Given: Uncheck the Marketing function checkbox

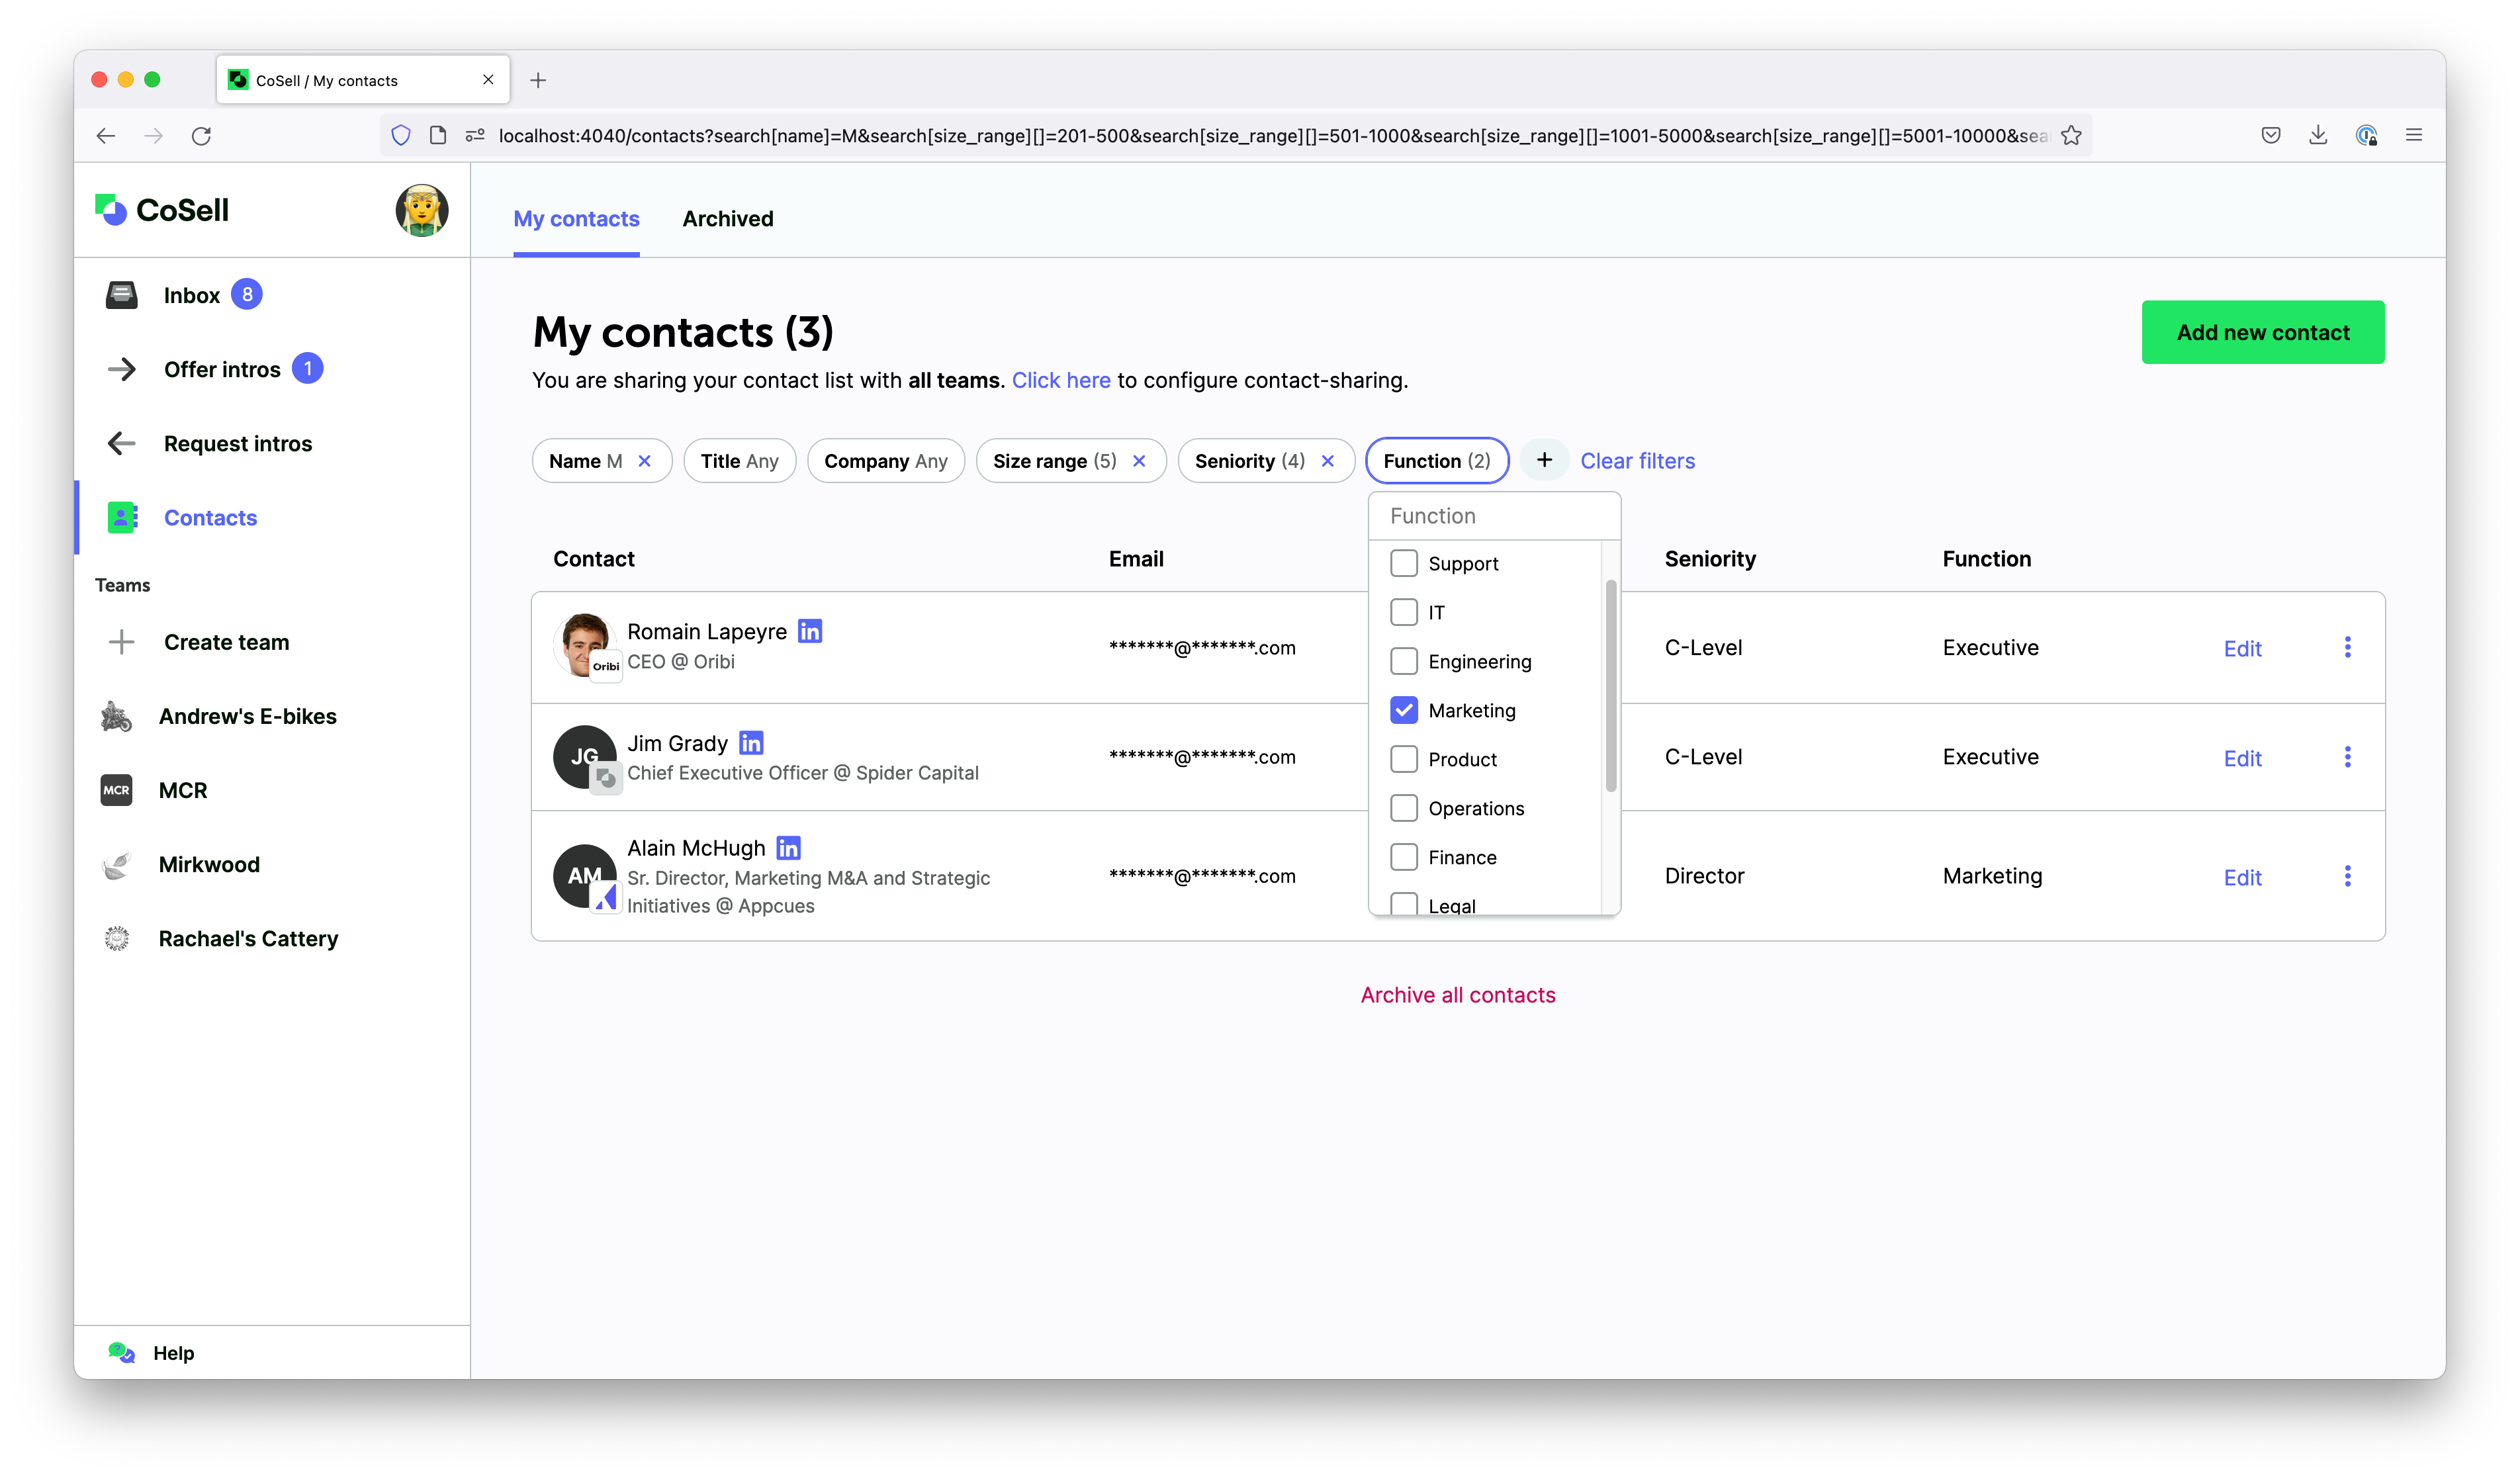Looking at the screenshot, I should pyautogui.click(x=1404, y=710).
